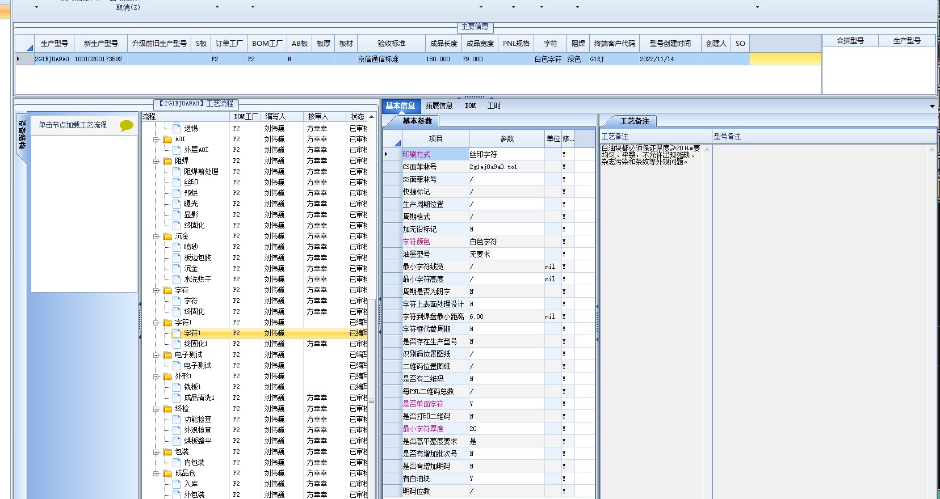Click the document icon beside 烘板整平
Viewport: 940px width, 499px height.
177,441
